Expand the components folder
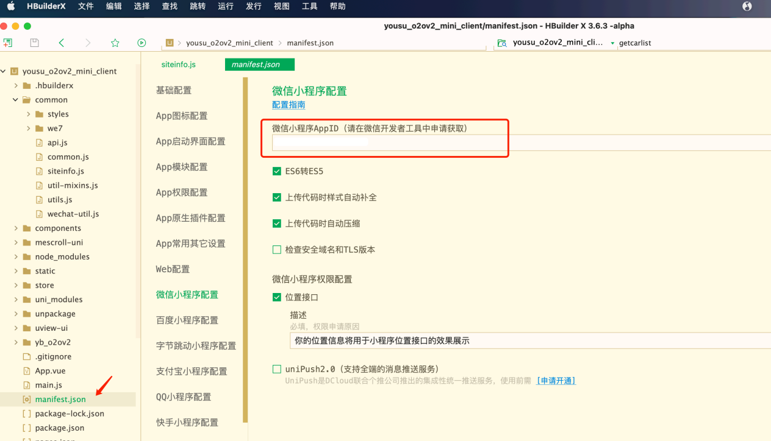The width and height of the screenshot is (771, 441). tap(15, 228)
